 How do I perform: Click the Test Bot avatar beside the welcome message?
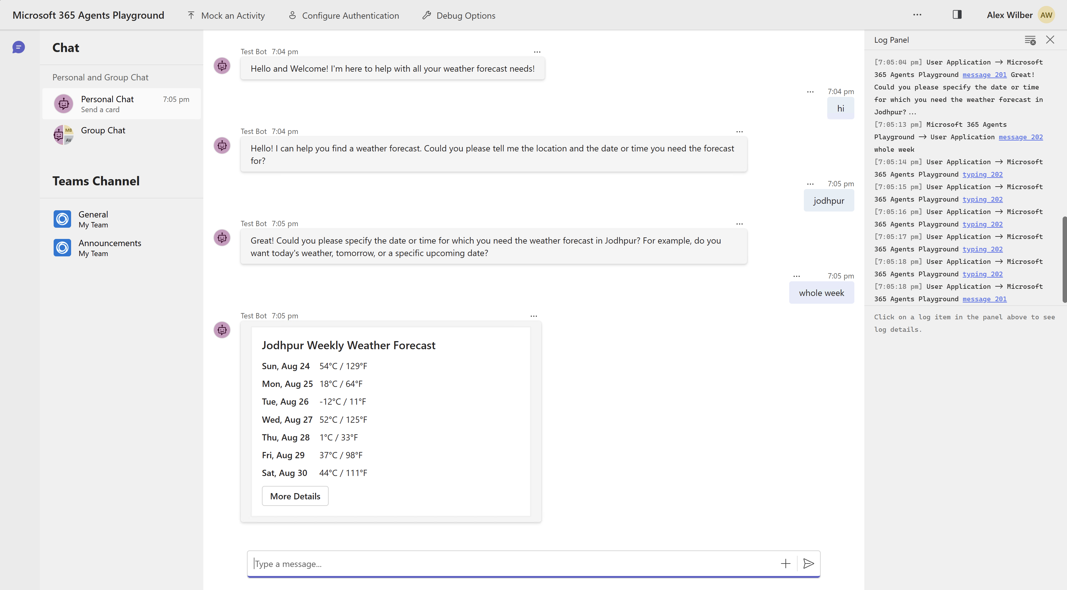point(222,65)
